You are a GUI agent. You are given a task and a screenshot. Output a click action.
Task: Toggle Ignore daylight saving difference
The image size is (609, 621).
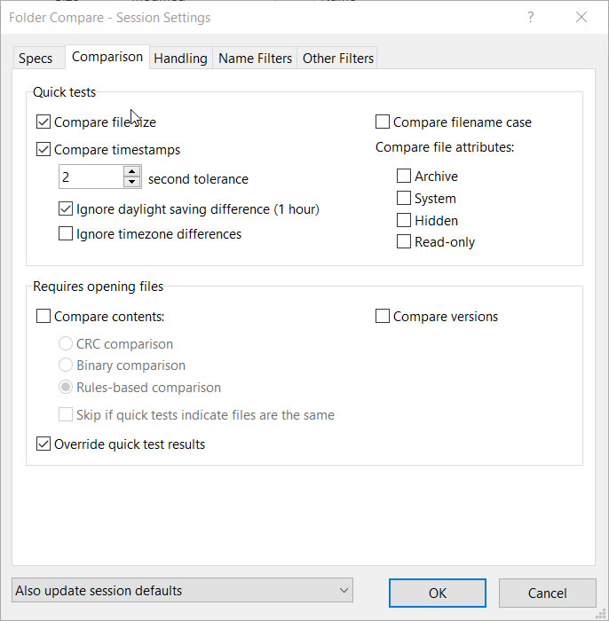coord(66,209)
